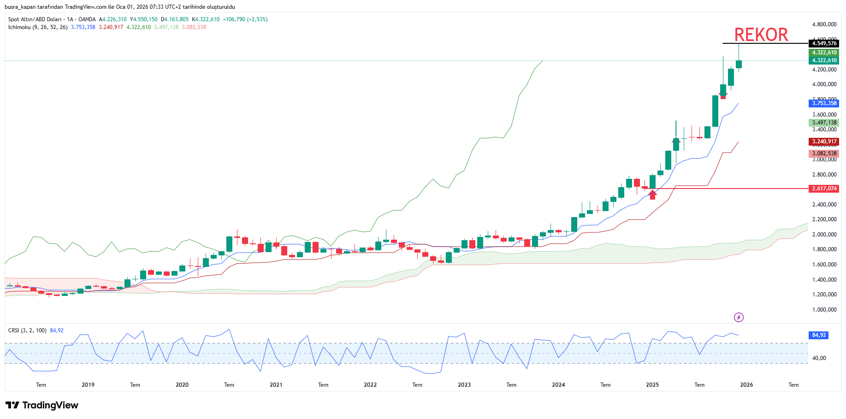Click the light green 3.497,138 price label
Viewport: 846px width, 419px height.
tap(824, 123)
